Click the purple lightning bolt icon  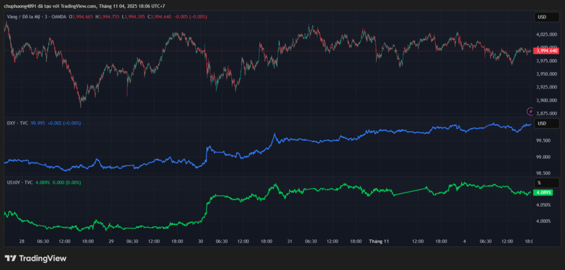point(530,111)
